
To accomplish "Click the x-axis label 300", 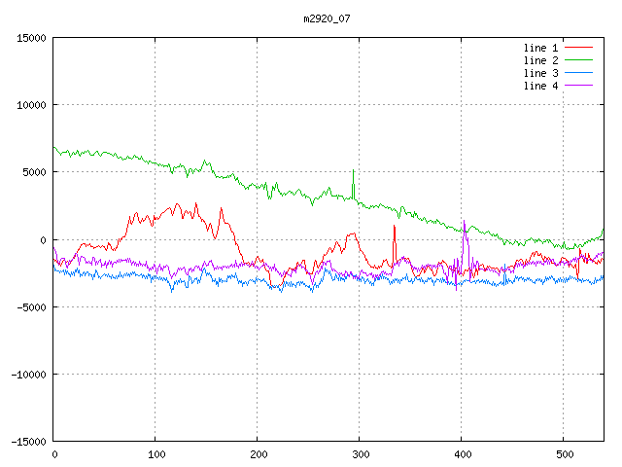I will 361,454.
